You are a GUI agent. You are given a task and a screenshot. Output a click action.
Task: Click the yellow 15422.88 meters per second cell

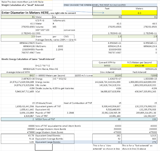pos(139,65)
